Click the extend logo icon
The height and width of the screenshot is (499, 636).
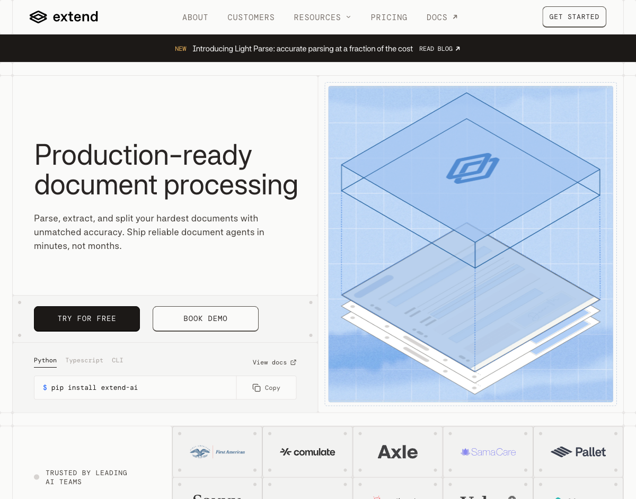pos(38,17)
